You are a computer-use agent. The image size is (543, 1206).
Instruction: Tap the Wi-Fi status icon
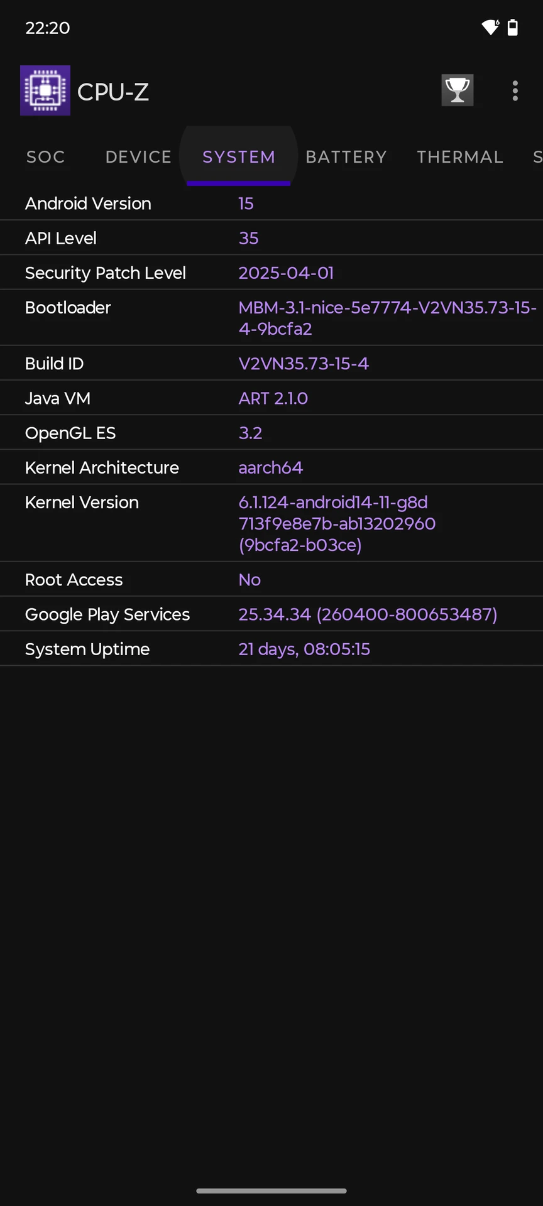pos(490,27)
